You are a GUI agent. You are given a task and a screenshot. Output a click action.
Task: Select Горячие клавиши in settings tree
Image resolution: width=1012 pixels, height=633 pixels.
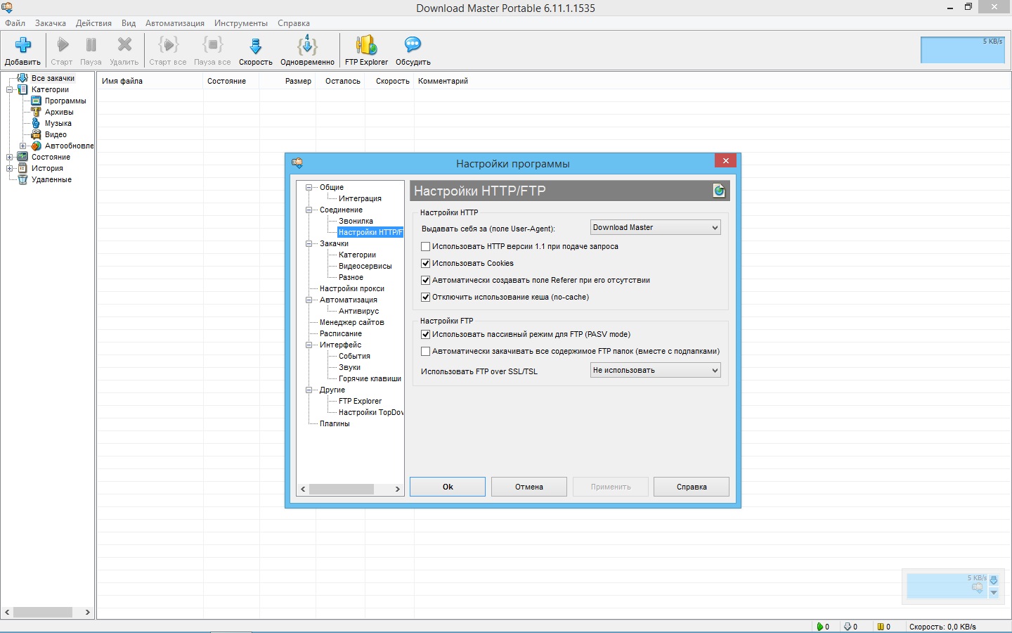point(370,378)
